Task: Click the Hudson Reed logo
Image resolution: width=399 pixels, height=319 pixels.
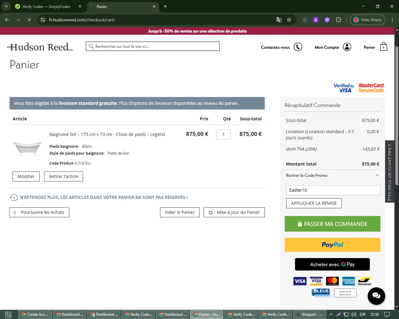Action: [40, 47]
